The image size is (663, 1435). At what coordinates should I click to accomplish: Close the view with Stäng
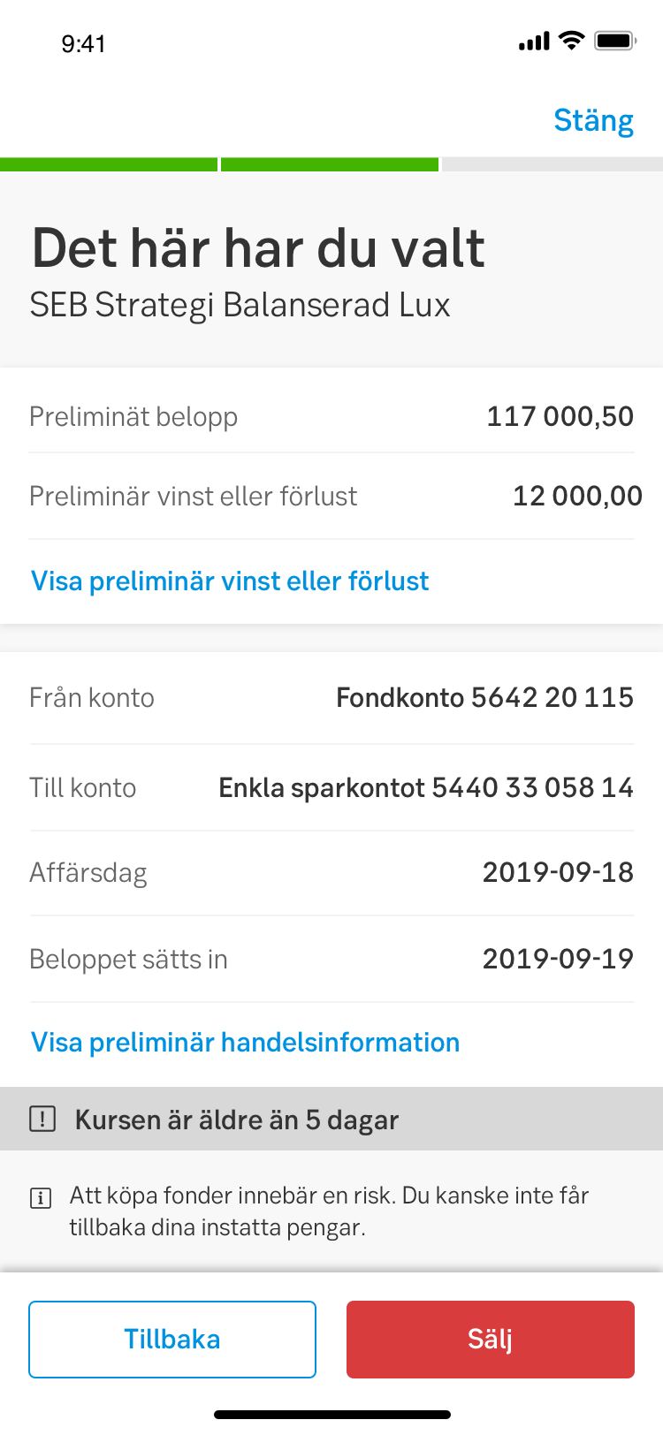coord(593,120)
